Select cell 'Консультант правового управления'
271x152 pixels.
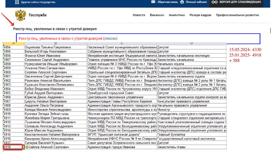(192, 101)
